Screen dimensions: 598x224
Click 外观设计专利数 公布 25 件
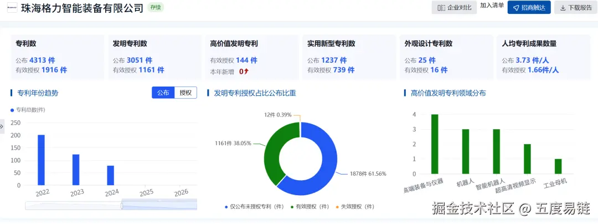click(x=427, y=60)
